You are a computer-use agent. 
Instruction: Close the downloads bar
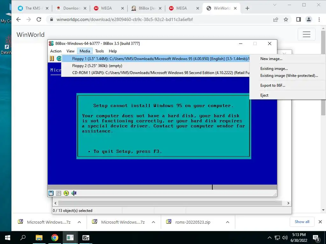(320, 222)
